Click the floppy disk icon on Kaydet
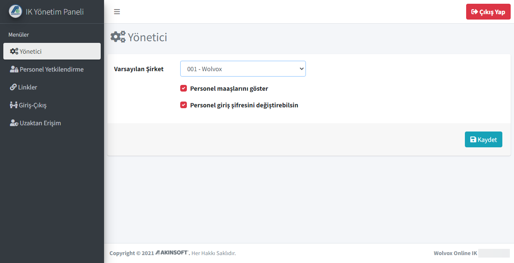The width and height of the screenshot is (514, 263). pyautogui.click(x=473, y=139)
